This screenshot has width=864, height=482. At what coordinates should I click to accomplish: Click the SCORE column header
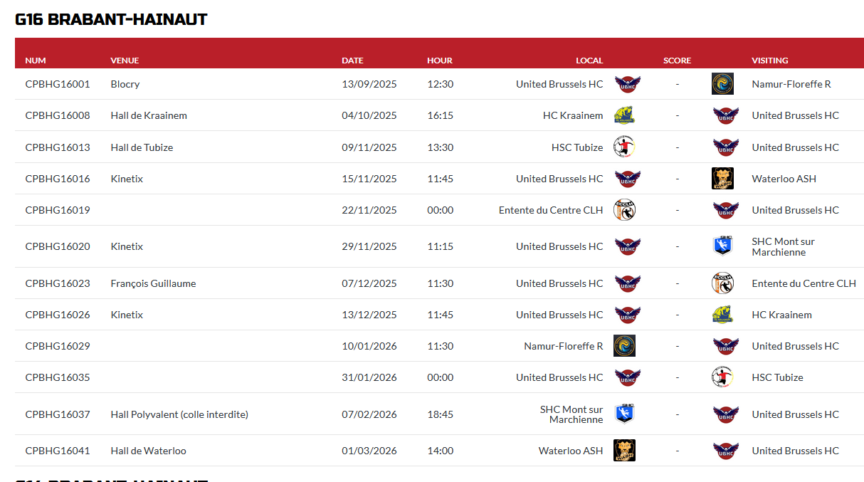point(677,61)
